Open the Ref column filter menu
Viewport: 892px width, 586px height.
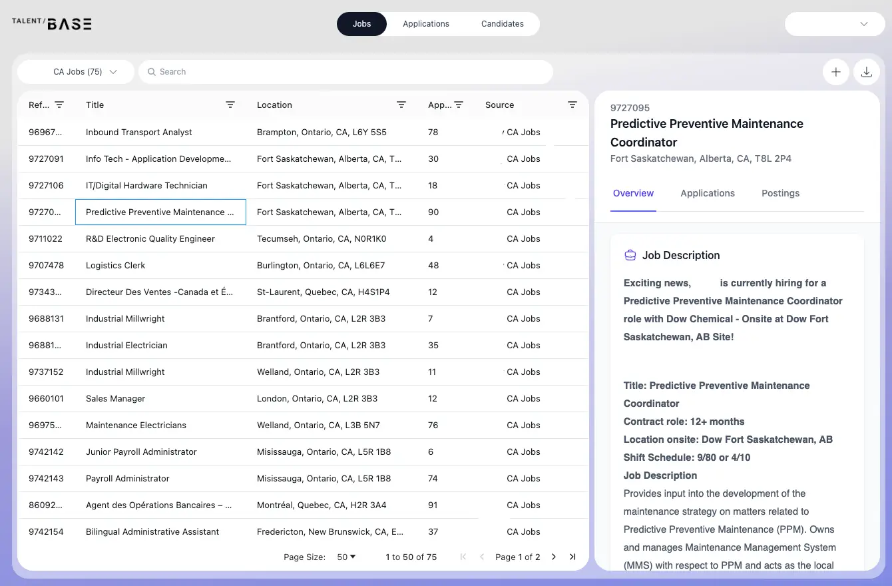[x=59, y=105]
